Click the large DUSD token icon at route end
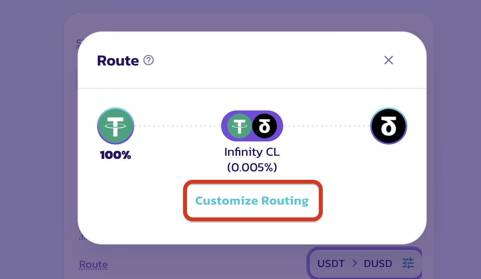 [388, 126]
